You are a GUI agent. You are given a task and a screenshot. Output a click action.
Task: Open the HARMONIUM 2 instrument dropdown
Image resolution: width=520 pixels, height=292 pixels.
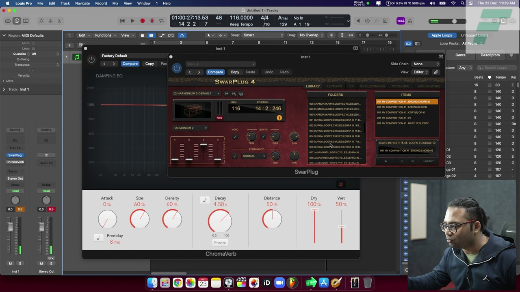tap(190, 128)
